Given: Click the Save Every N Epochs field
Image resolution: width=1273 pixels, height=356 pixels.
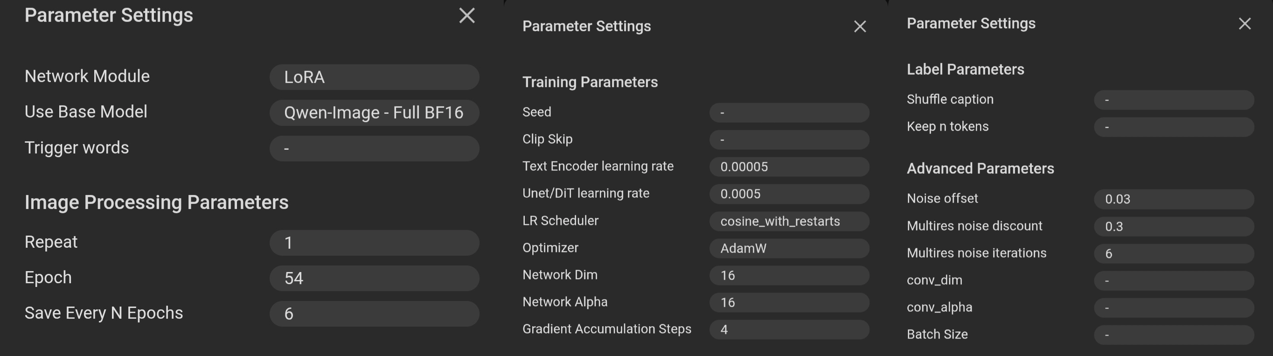Looking at the screenshot, I should [374, 314].
